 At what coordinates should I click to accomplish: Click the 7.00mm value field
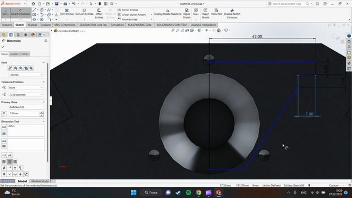point(24,114)
